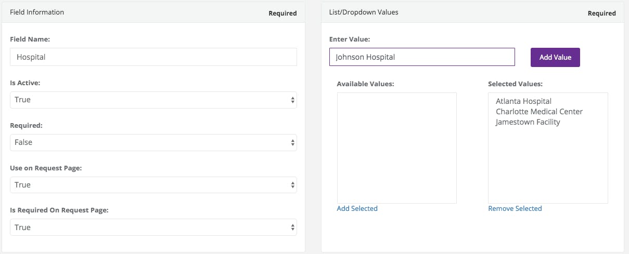This screenshot has width=629, height=254.
Task: Expand the Required dropdown showing False
Action: point(153,142)
